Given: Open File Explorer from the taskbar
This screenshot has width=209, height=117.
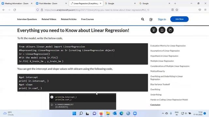Looking at the screenshot, I should (x=108, y=113).
